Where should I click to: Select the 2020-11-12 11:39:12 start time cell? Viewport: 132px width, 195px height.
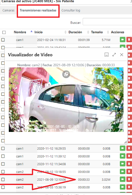[x=51, y=156]
